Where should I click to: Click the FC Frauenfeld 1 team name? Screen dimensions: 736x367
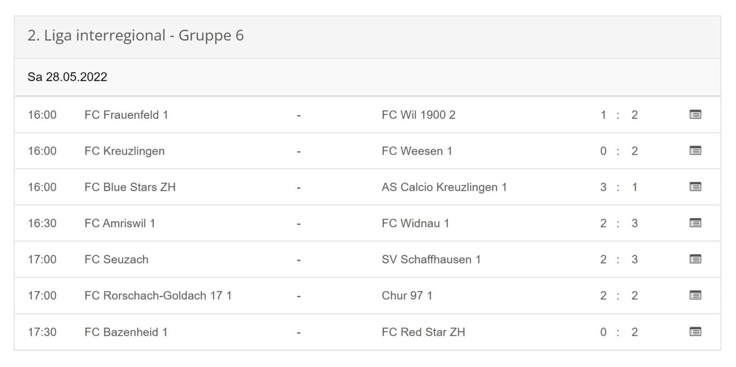coord(126,115)
